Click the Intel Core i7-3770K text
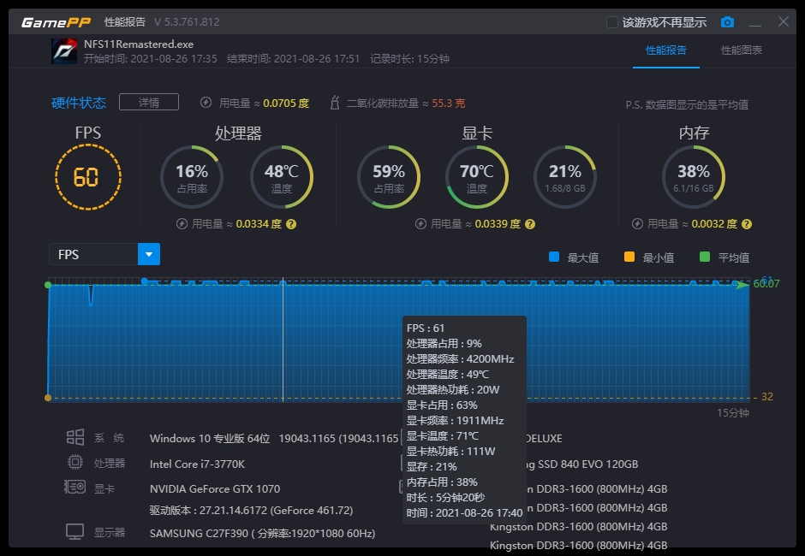 197,464
